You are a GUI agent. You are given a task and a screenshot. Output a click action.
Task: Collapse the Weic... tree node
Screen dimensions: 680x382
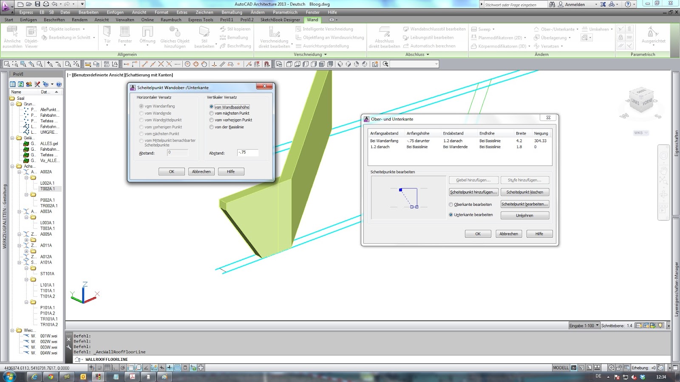tap(13, 330)
